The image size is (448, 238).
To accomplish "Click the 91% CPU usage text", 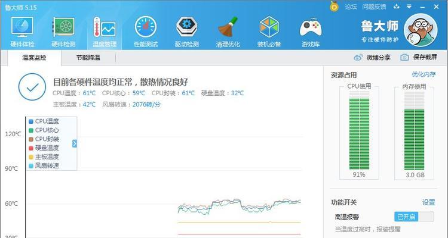I will pyautogui.click(x=359, y=174).
